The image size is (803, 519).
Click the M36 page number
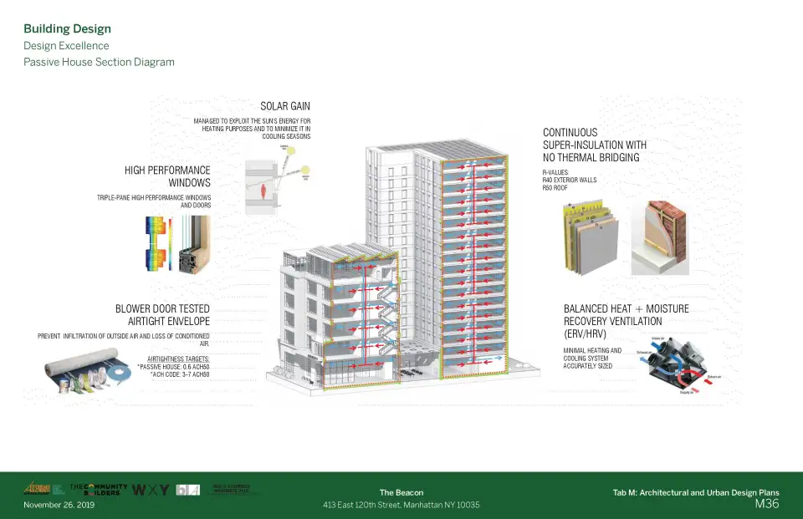tap(766, 505)
